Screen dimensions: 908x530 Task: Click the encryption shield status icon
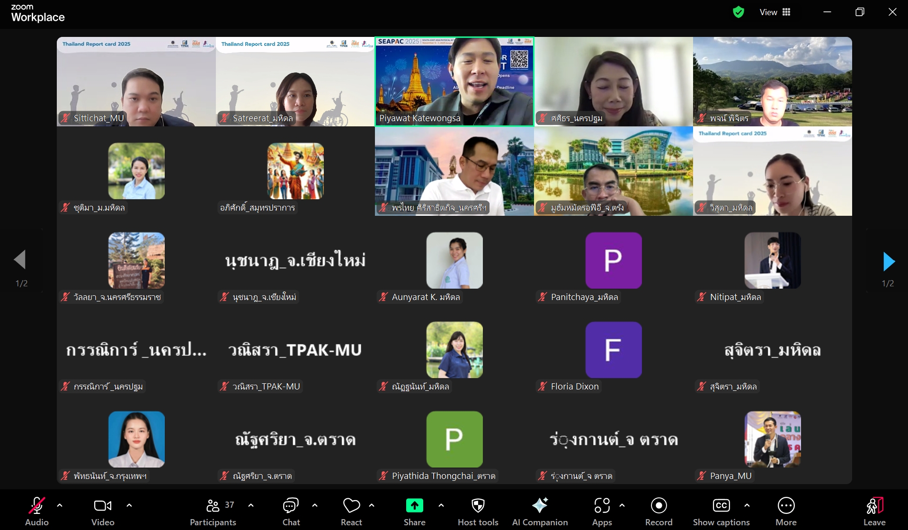pos(738,12)
